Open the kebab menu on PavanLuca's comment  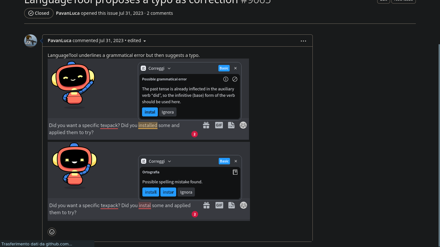point(303,41)
